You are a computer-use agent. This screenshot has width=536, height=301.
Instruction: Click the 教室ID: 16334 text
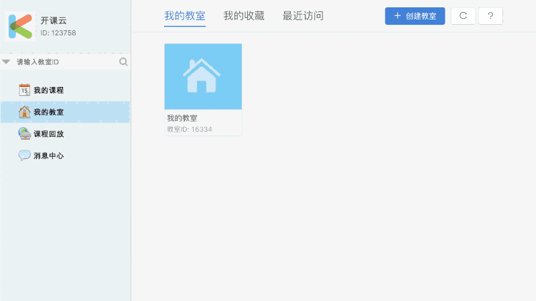[190, 129]
